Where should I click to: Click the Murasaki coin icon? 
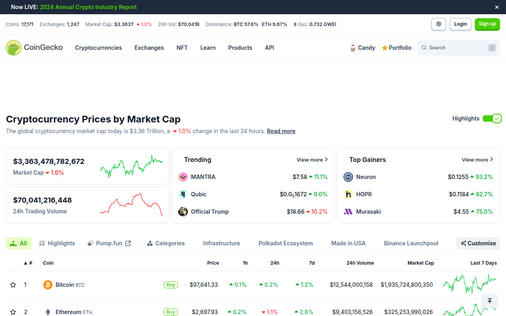(x=348, y=212)
